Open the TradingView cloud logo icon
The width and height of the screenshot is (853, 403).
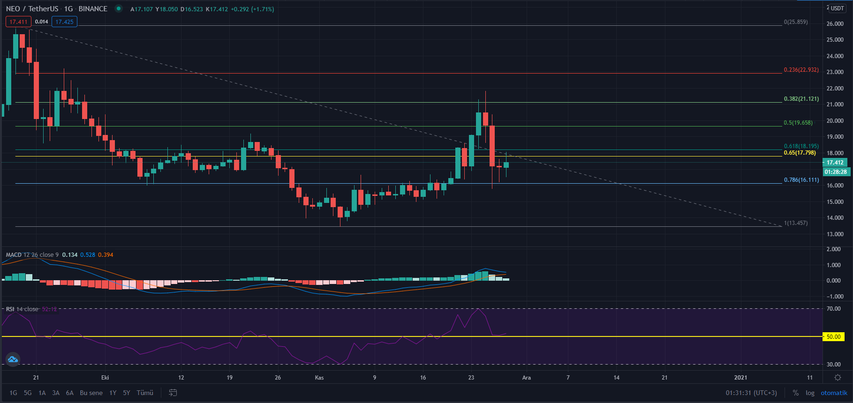(x=13, y=359)
